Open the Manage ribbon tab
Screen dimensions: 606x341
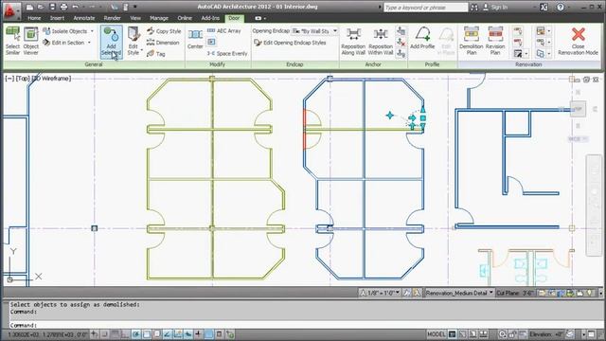[x=159, y=18]
